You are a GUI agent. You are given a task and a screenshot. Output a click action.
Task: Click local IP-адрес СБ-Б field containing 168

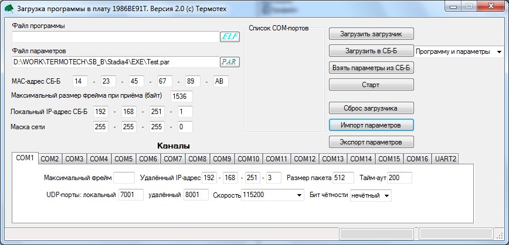[x=129, y=112]
